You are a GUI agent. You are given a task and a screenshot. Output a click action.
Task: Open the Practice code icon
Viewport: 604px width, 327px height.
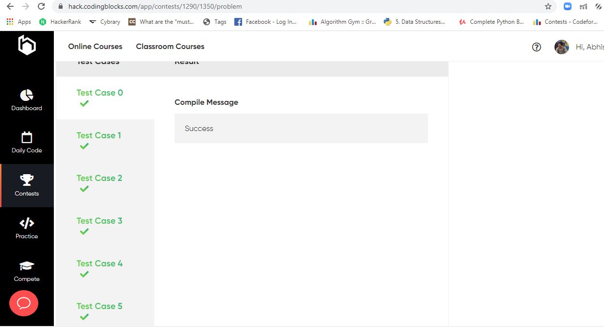click(x=27, y=223)
